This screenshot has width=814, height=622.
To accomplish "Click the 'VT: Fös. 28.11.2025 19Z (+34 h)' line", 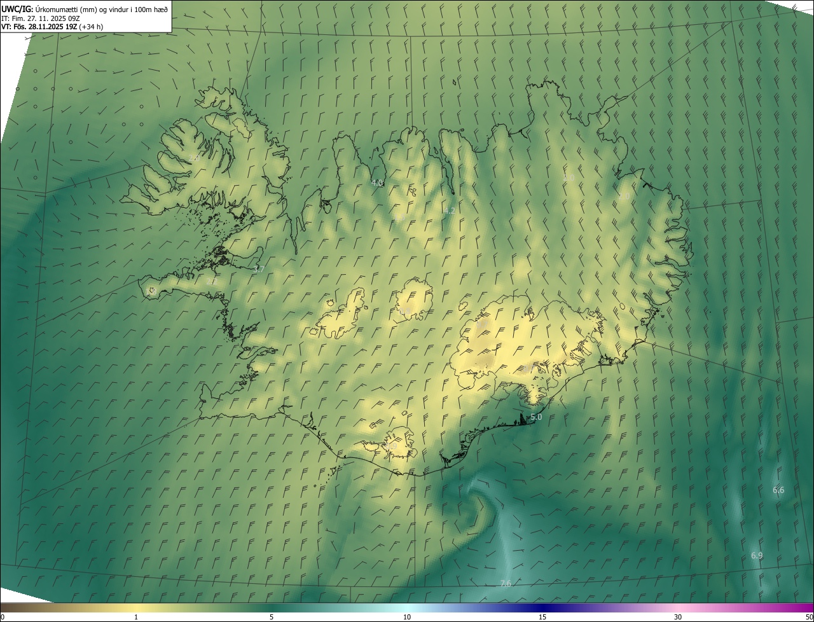I will [52, 27].
